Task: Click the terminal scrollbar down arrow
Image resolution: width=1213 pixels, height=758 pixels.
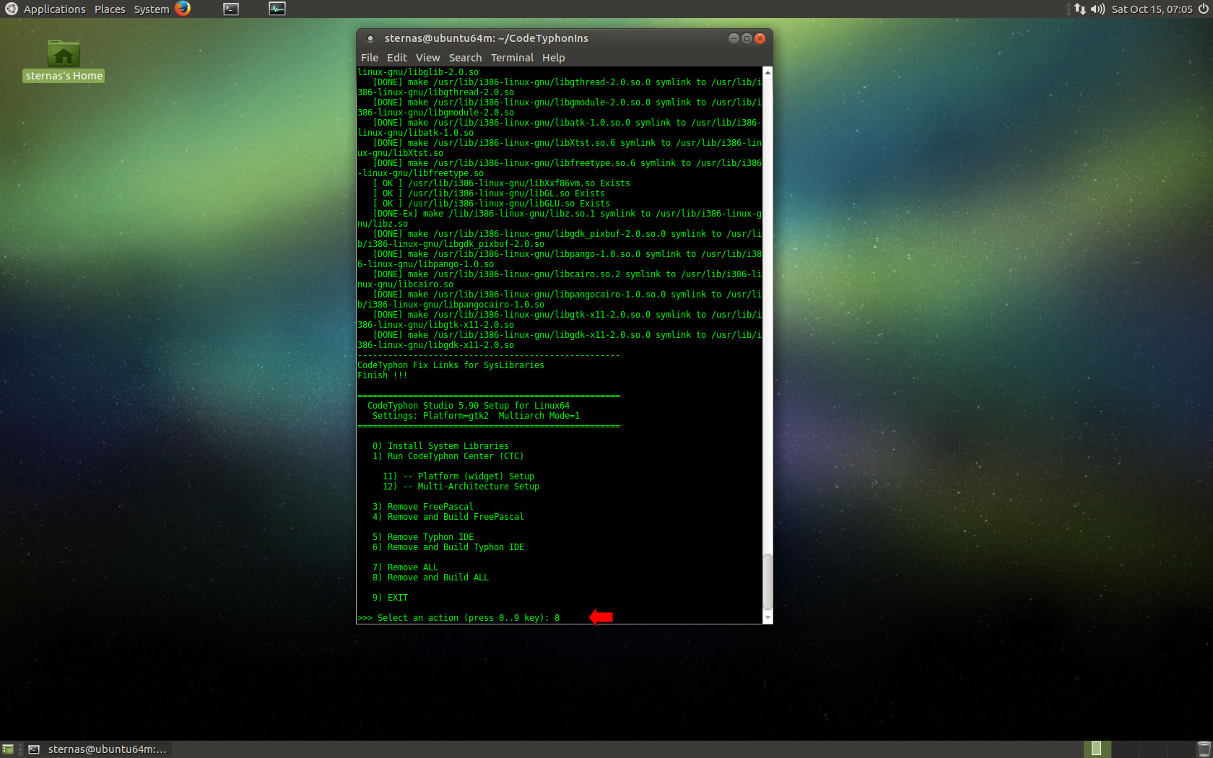Action: pyautogui.click(x=768, y=619)
